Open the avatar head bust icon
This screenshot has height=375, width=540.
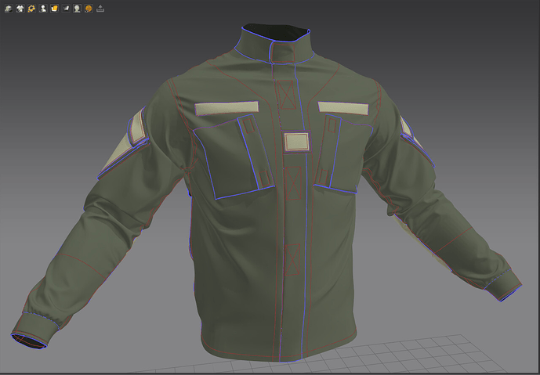(x=77, y=9)
